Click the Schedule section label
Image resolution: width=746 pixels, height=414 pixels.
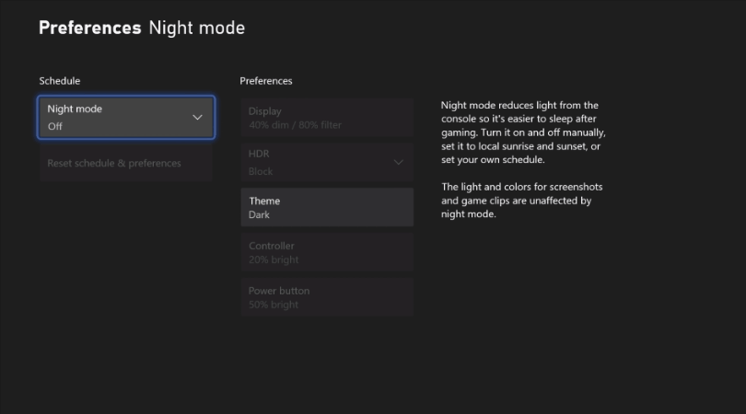[x=59, y=81]
